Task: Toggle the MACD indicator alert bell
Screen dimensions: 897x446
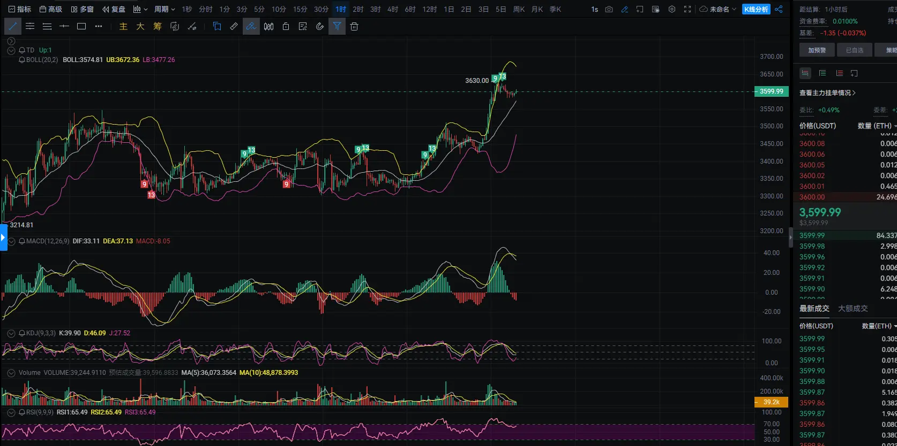Action: (x=22, y=241)
